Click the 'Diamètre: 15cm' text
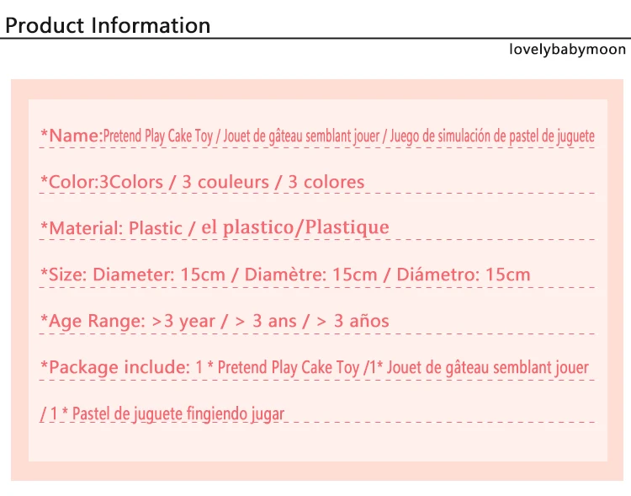The width and height of the screenshot is (631, 496). click(310, 275)
